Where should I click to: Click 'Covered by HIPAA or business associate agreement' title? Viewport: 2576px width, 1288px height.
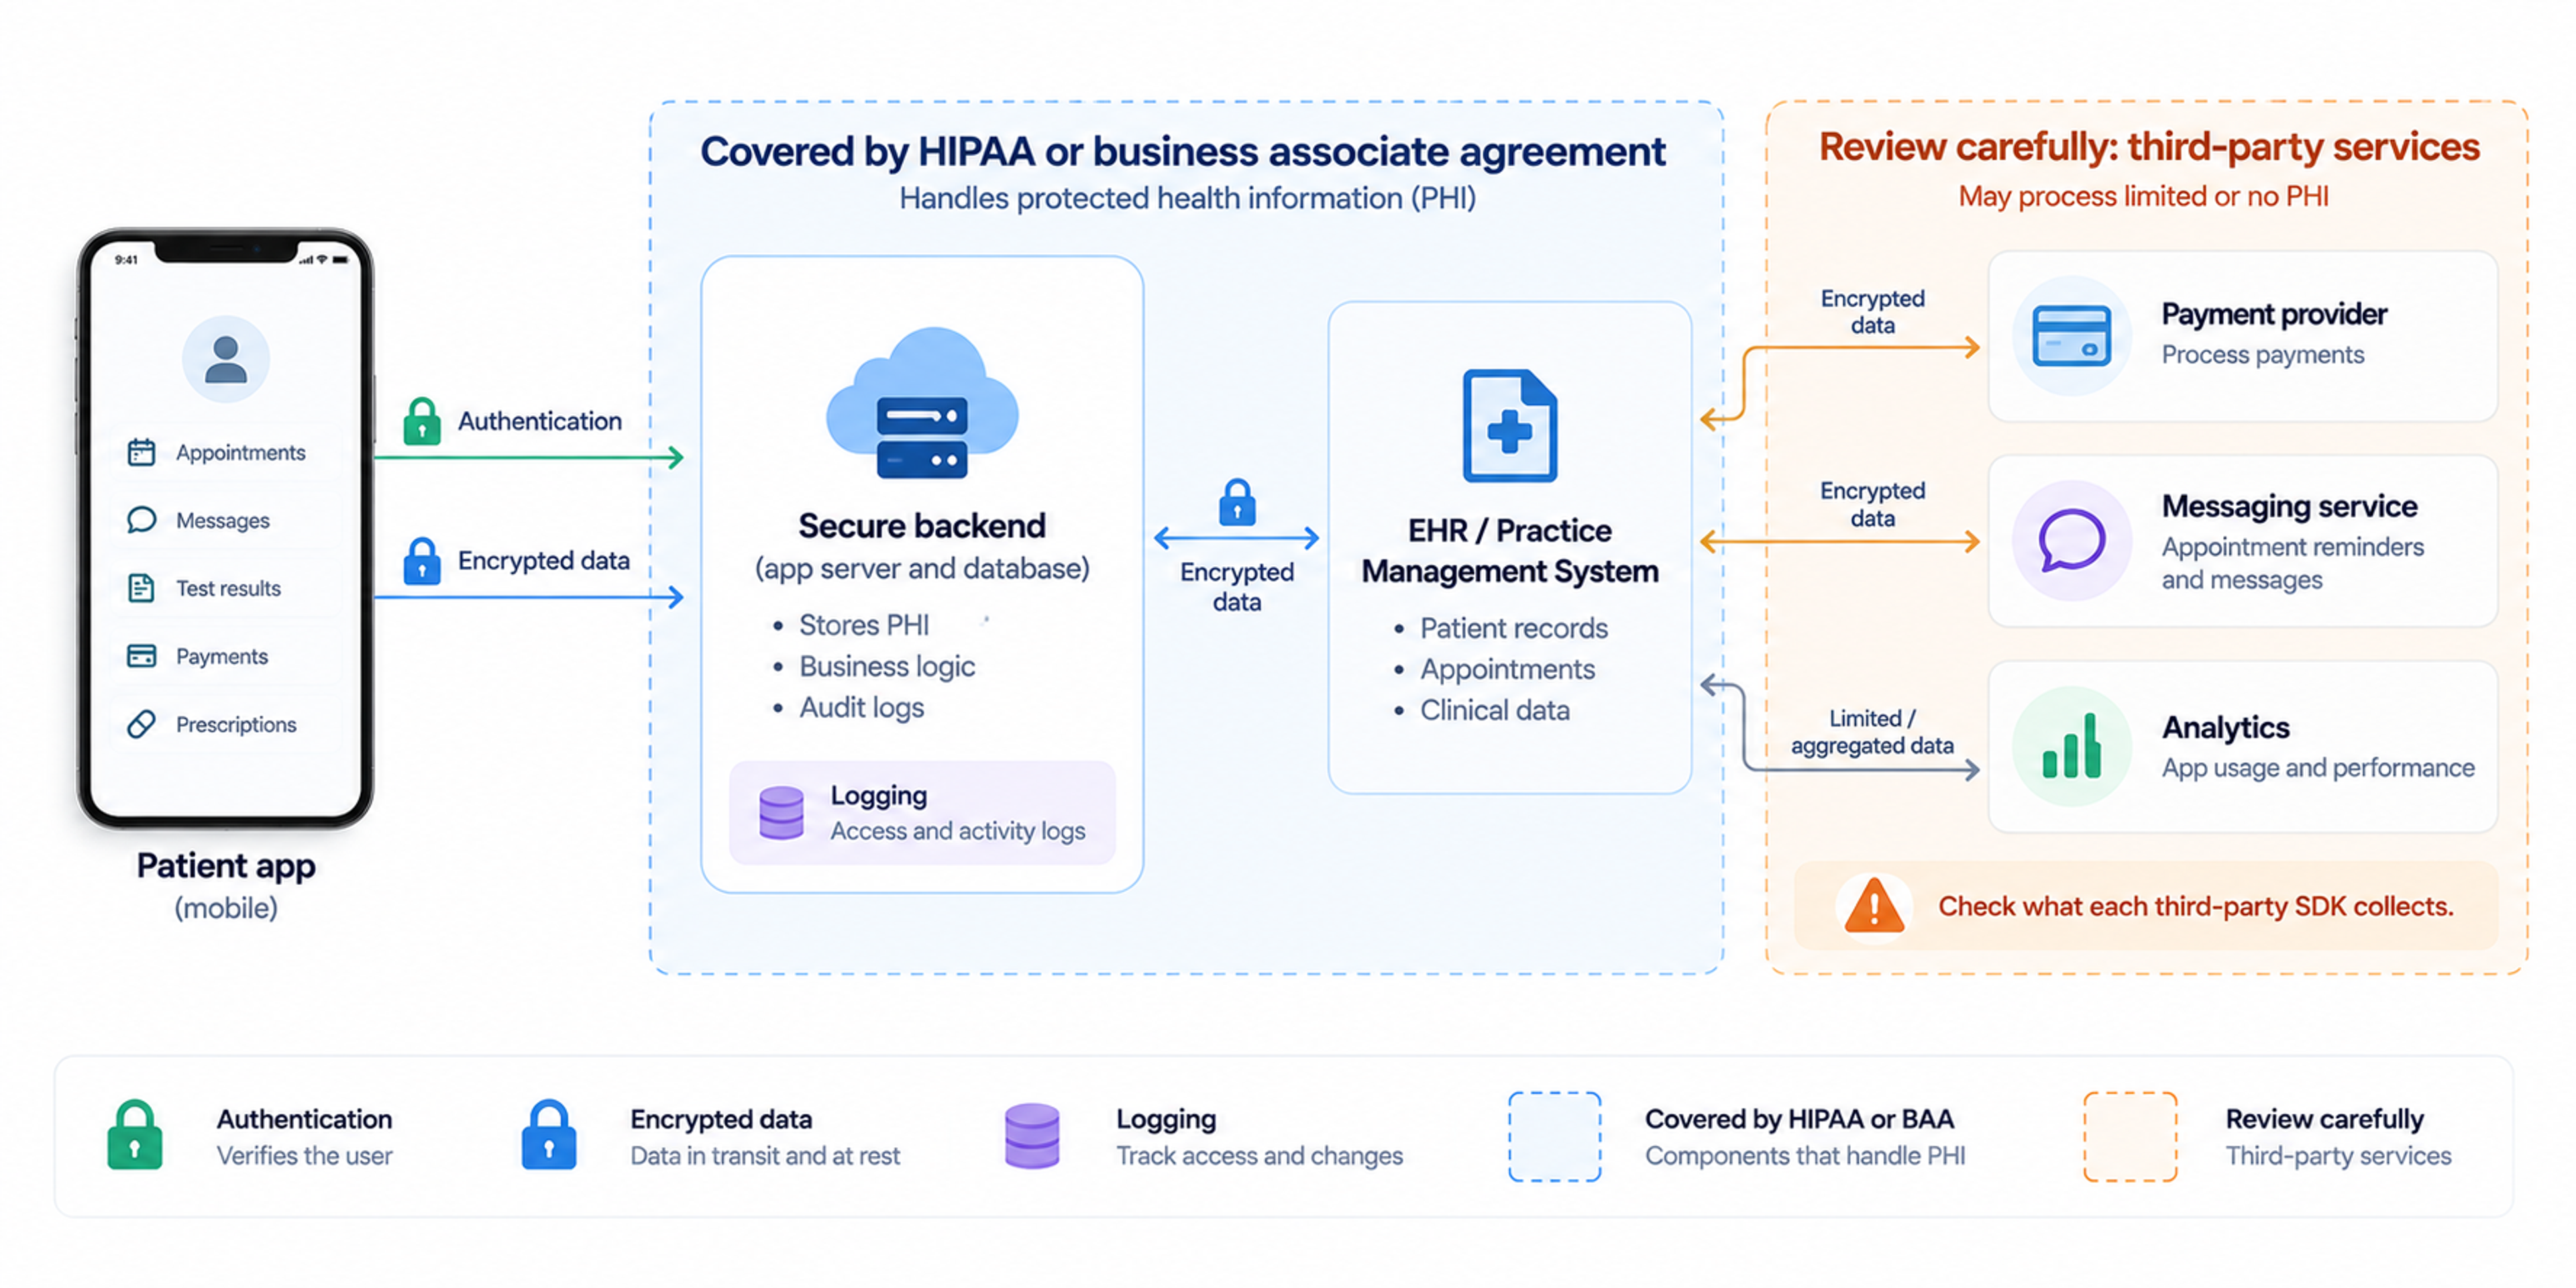point(1183,152)
